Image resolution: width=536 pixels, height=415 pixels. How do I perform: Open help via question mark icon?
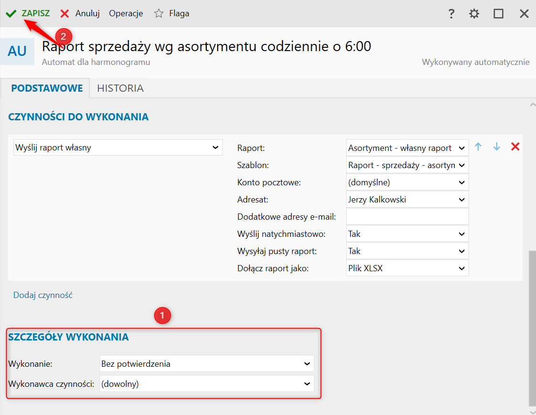451,14
